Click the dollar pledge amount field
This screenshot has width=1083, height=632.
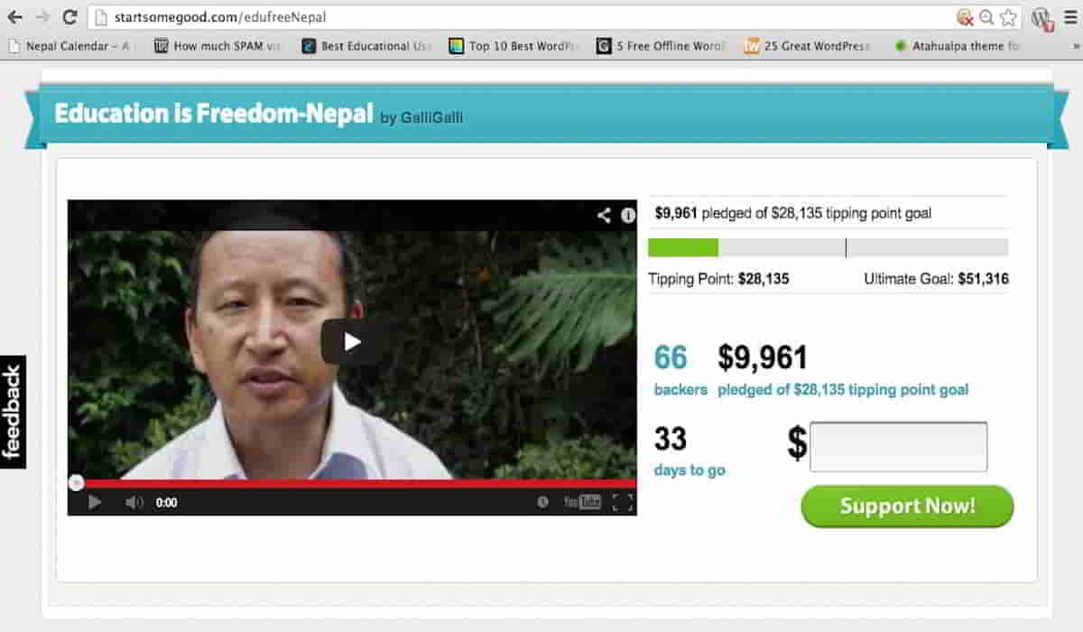click(x=898, y=447)
